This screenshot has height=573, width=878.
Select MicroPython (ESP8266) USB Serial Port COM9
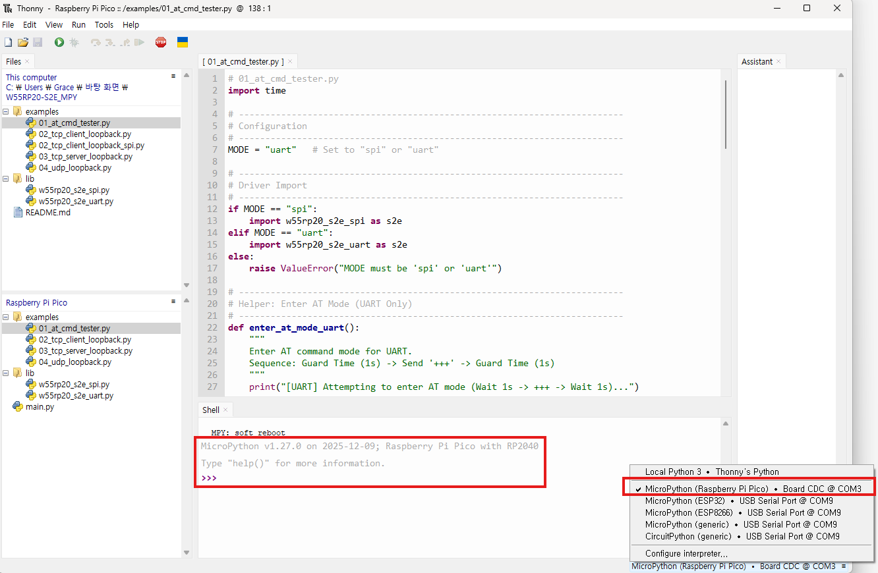(752, 512)
